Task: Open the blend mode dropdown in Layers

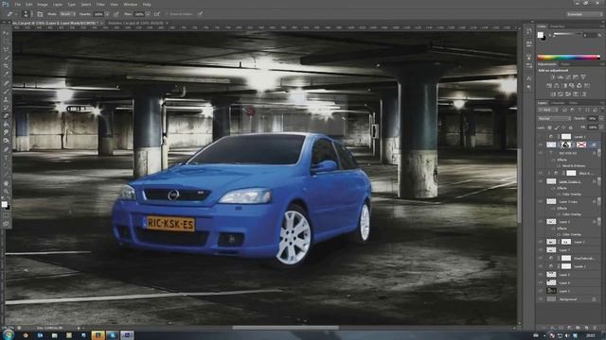Action: [x=554, y=119]
